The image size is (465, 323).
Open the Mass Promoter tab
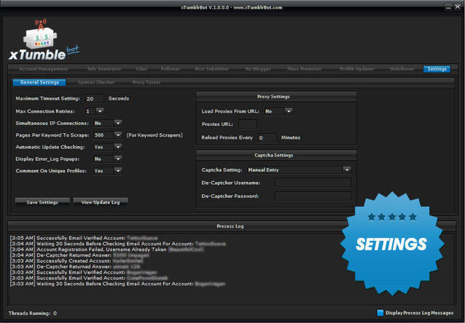click(x=304, y=69)
